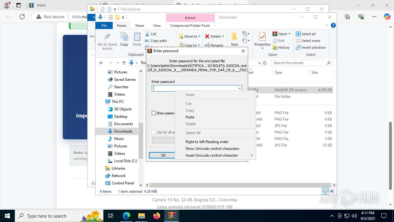The image size is (394, 222).
Task: Click the Search Downloads box
Action: pos(302,63)
